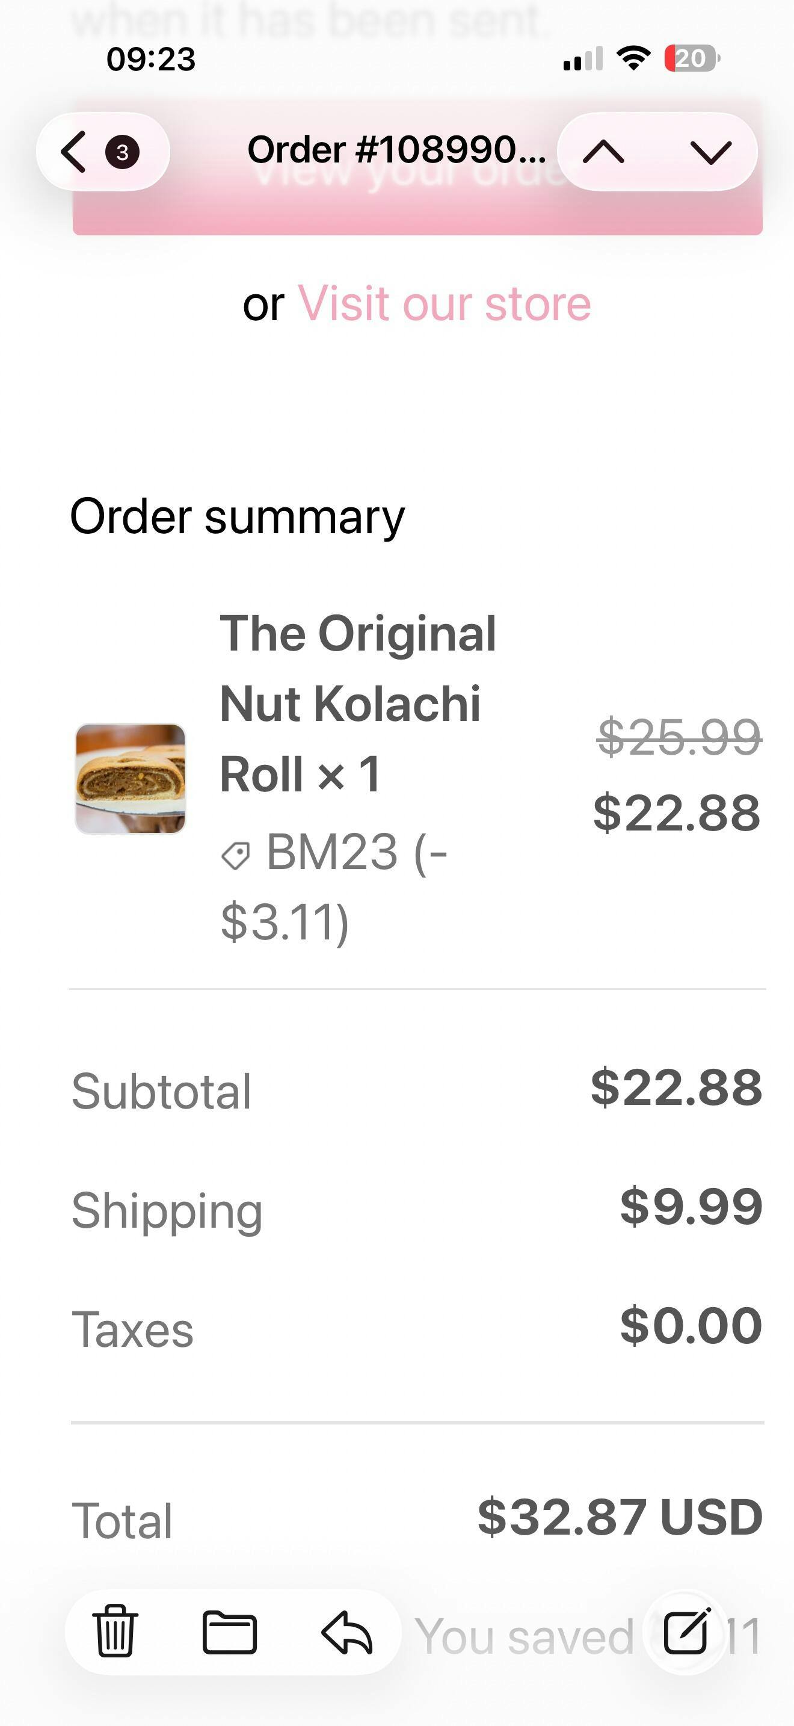Select The Original Nut Kolachi Roll product name
This screenshot has height=1726, width=794.
(x=358, y=704)
